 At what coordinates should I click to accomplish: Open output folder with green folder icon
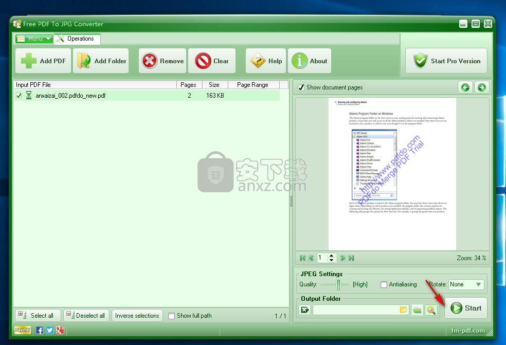[x=417, y=310]
